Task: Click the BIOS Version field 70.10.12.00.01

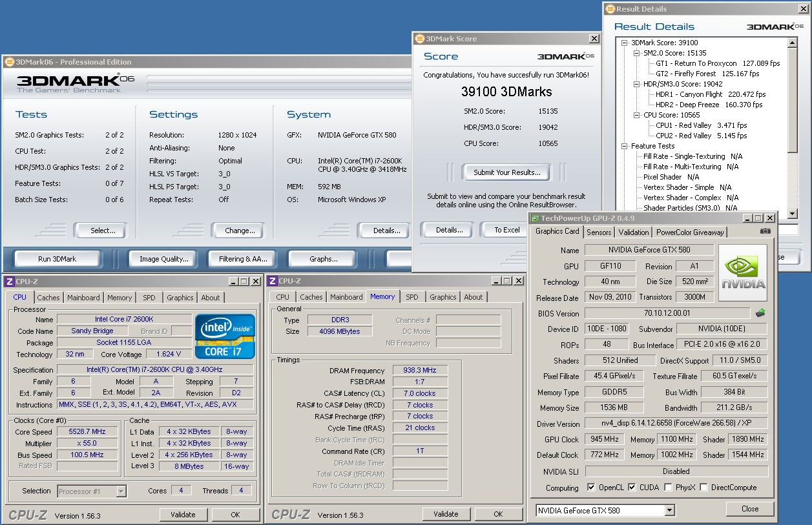Action: [x=668, y=313]
